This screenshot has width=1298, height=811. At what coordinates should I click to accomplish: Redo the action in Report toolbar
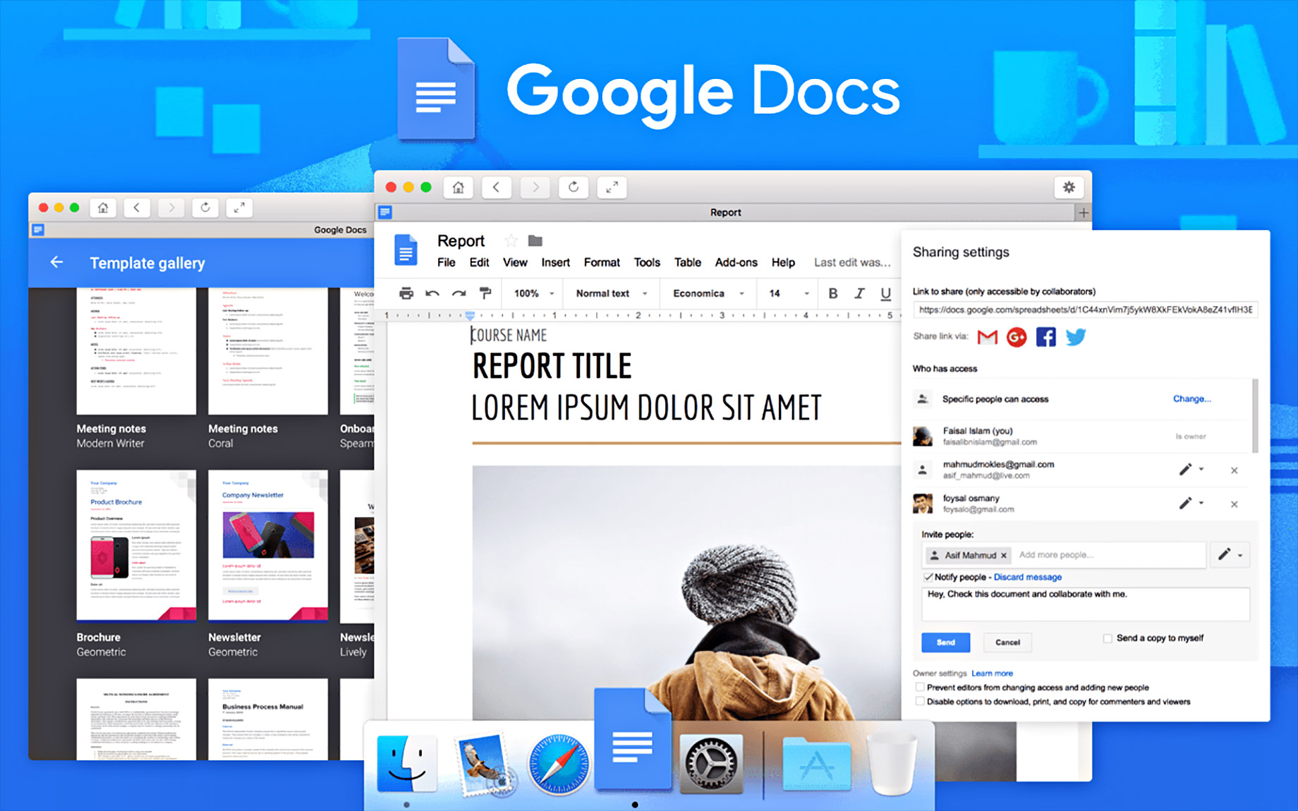tap(459, 293)
